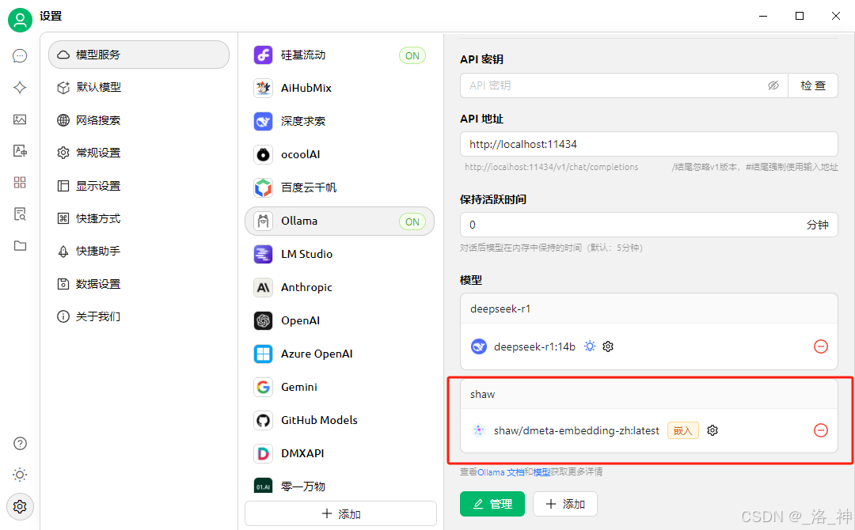Select 显示设置 settings section
Image resolution: width=855 pixels, height=530 pixels.
(139, 186)
